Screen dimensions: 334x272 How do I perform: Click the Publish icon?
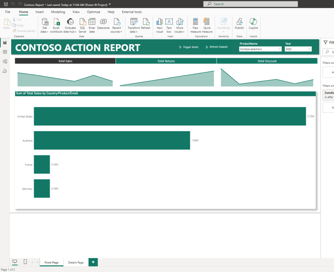[x=239, y=22]
